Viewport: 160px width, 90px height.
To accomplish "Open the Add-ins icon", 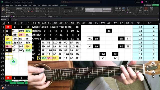I will click(x=146, y=8).
